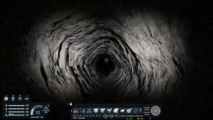The image size is (213, 120).
Task: Click the speedometer gauge showing m/s
Action: 37,110
